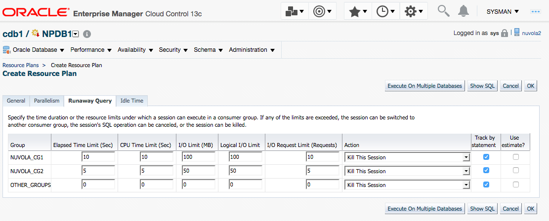This screenshot has height=221, width=549.
Task: Click I/O Limit (MB) field for NUVOLA_CG1
Action: pos(199,157)
